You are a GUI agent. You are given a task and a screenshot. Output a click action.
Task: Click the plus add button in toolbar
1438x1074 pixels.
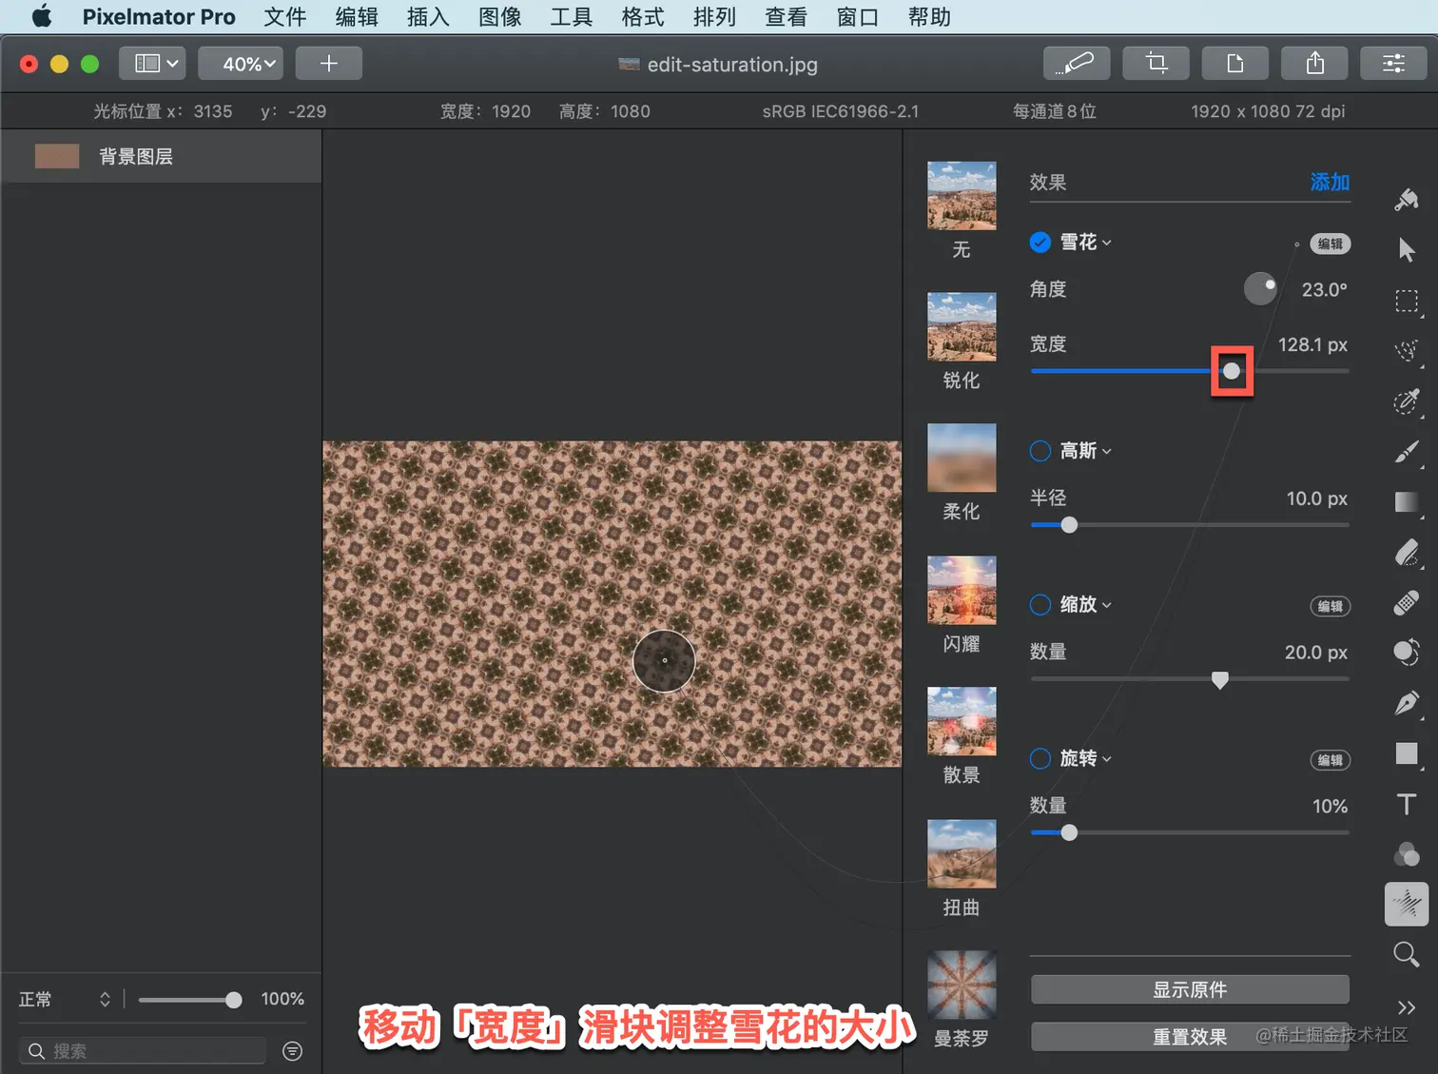(329, 64)
